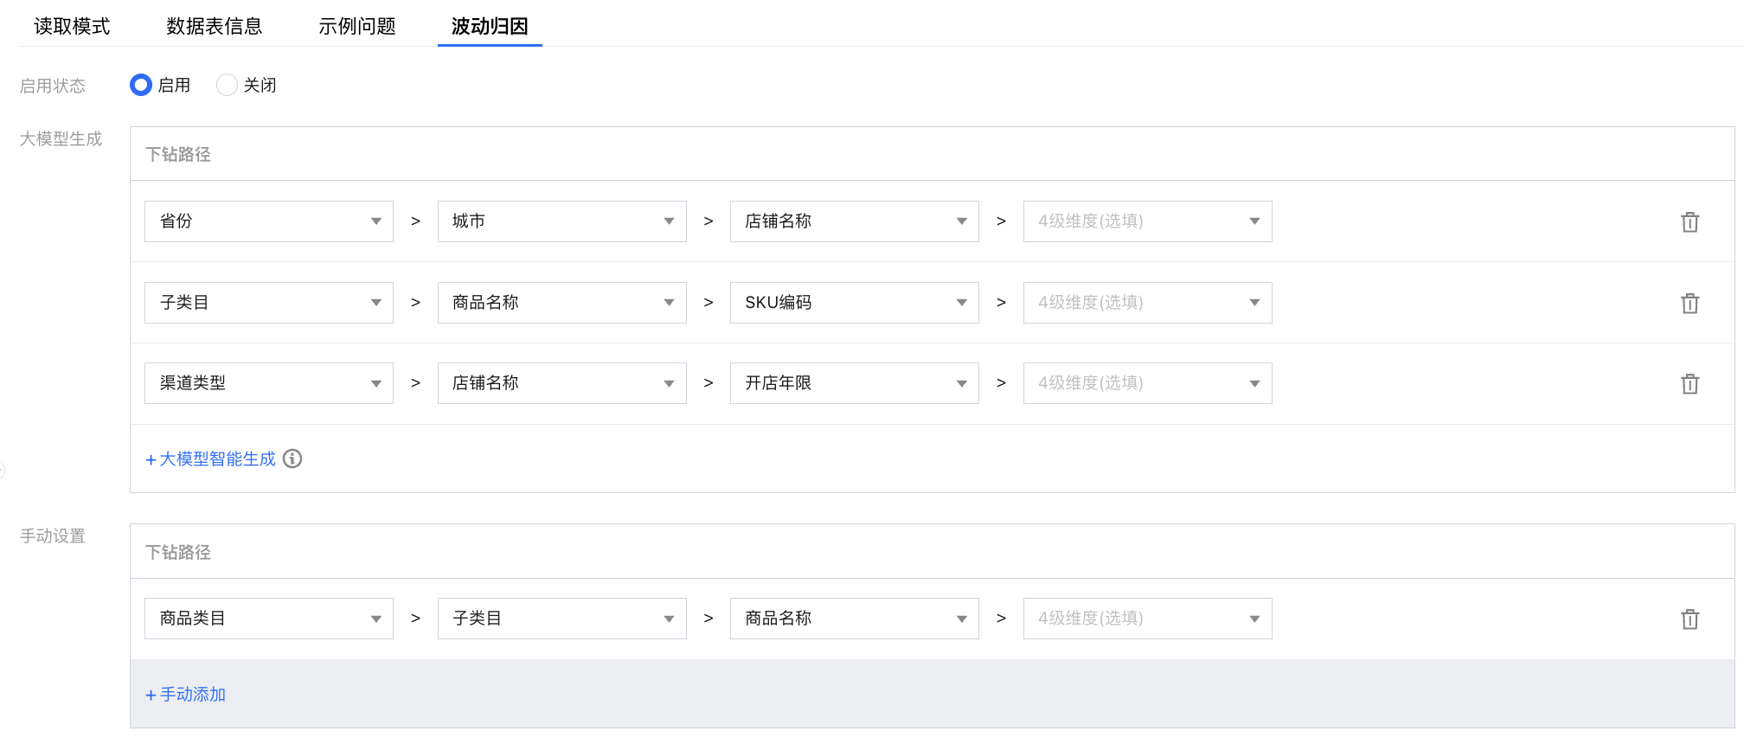This screenshot has height=744, width=1744.
Task: Delete the manual 商品类目 drill-down path row
Action: click(x=1689, y=619)
